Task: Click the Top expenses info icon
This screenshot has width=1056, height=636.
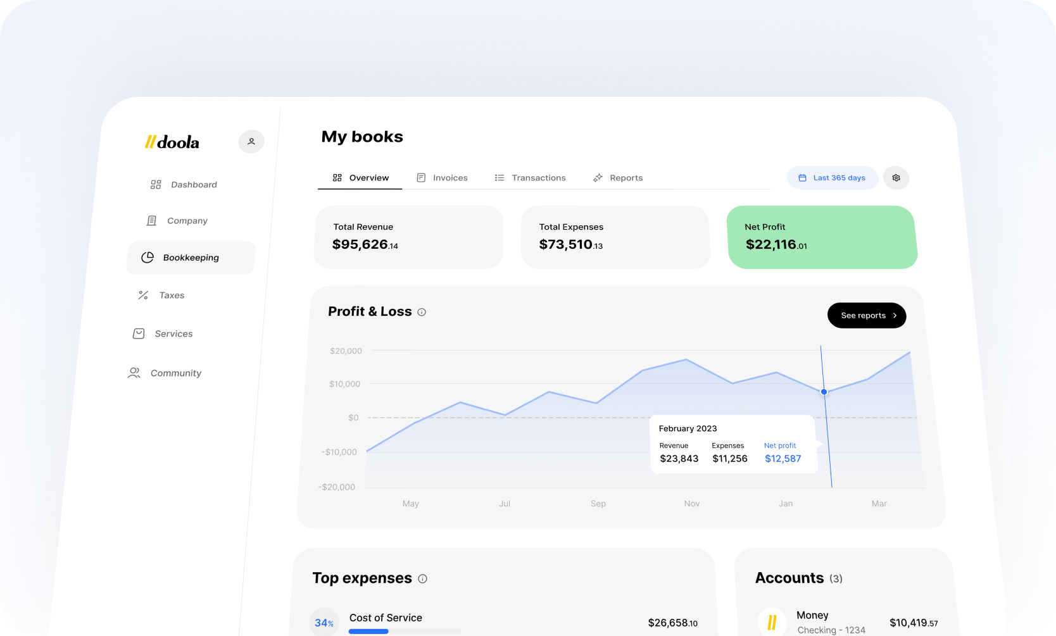Action: (423, 578)
